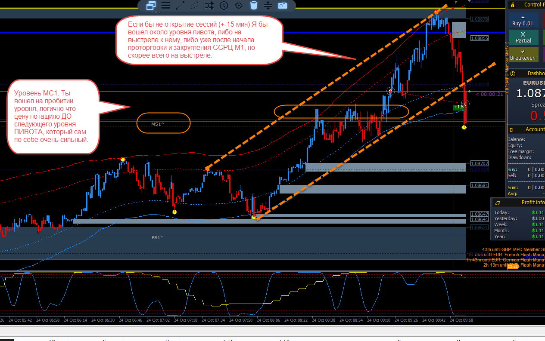
Task: Click the money bag icon beside Control Panel
Action: [x=512, y=5]
